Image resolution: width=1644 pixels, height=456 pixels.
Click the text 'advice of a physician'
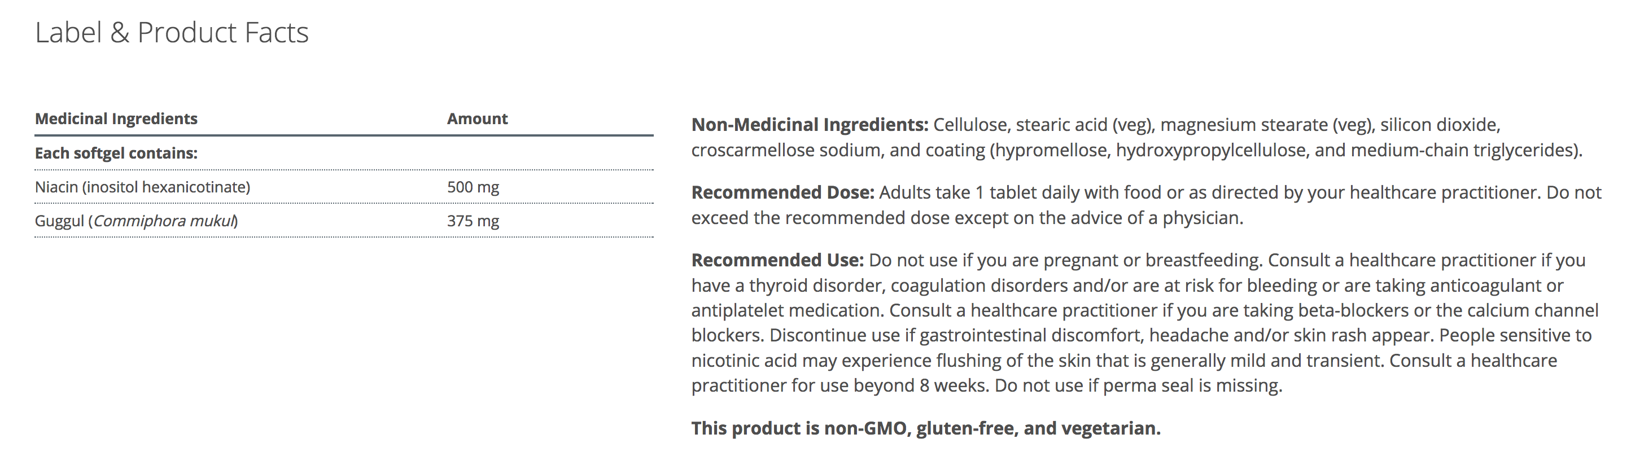[x=1139, y=217]
